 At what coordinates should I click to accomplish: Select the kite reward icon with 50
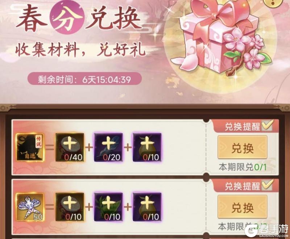[30, 207]
